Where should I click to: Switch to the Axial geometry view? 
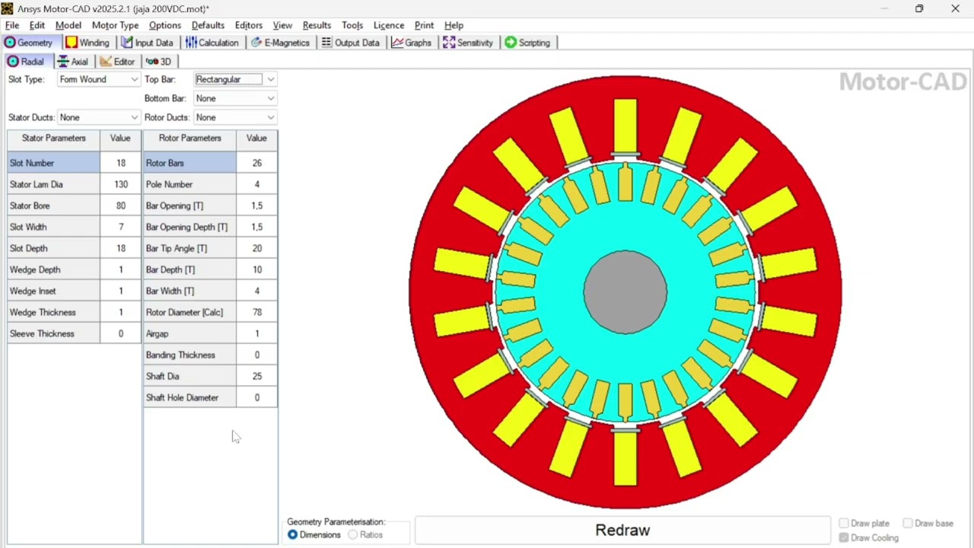click(x=73, y=62)
